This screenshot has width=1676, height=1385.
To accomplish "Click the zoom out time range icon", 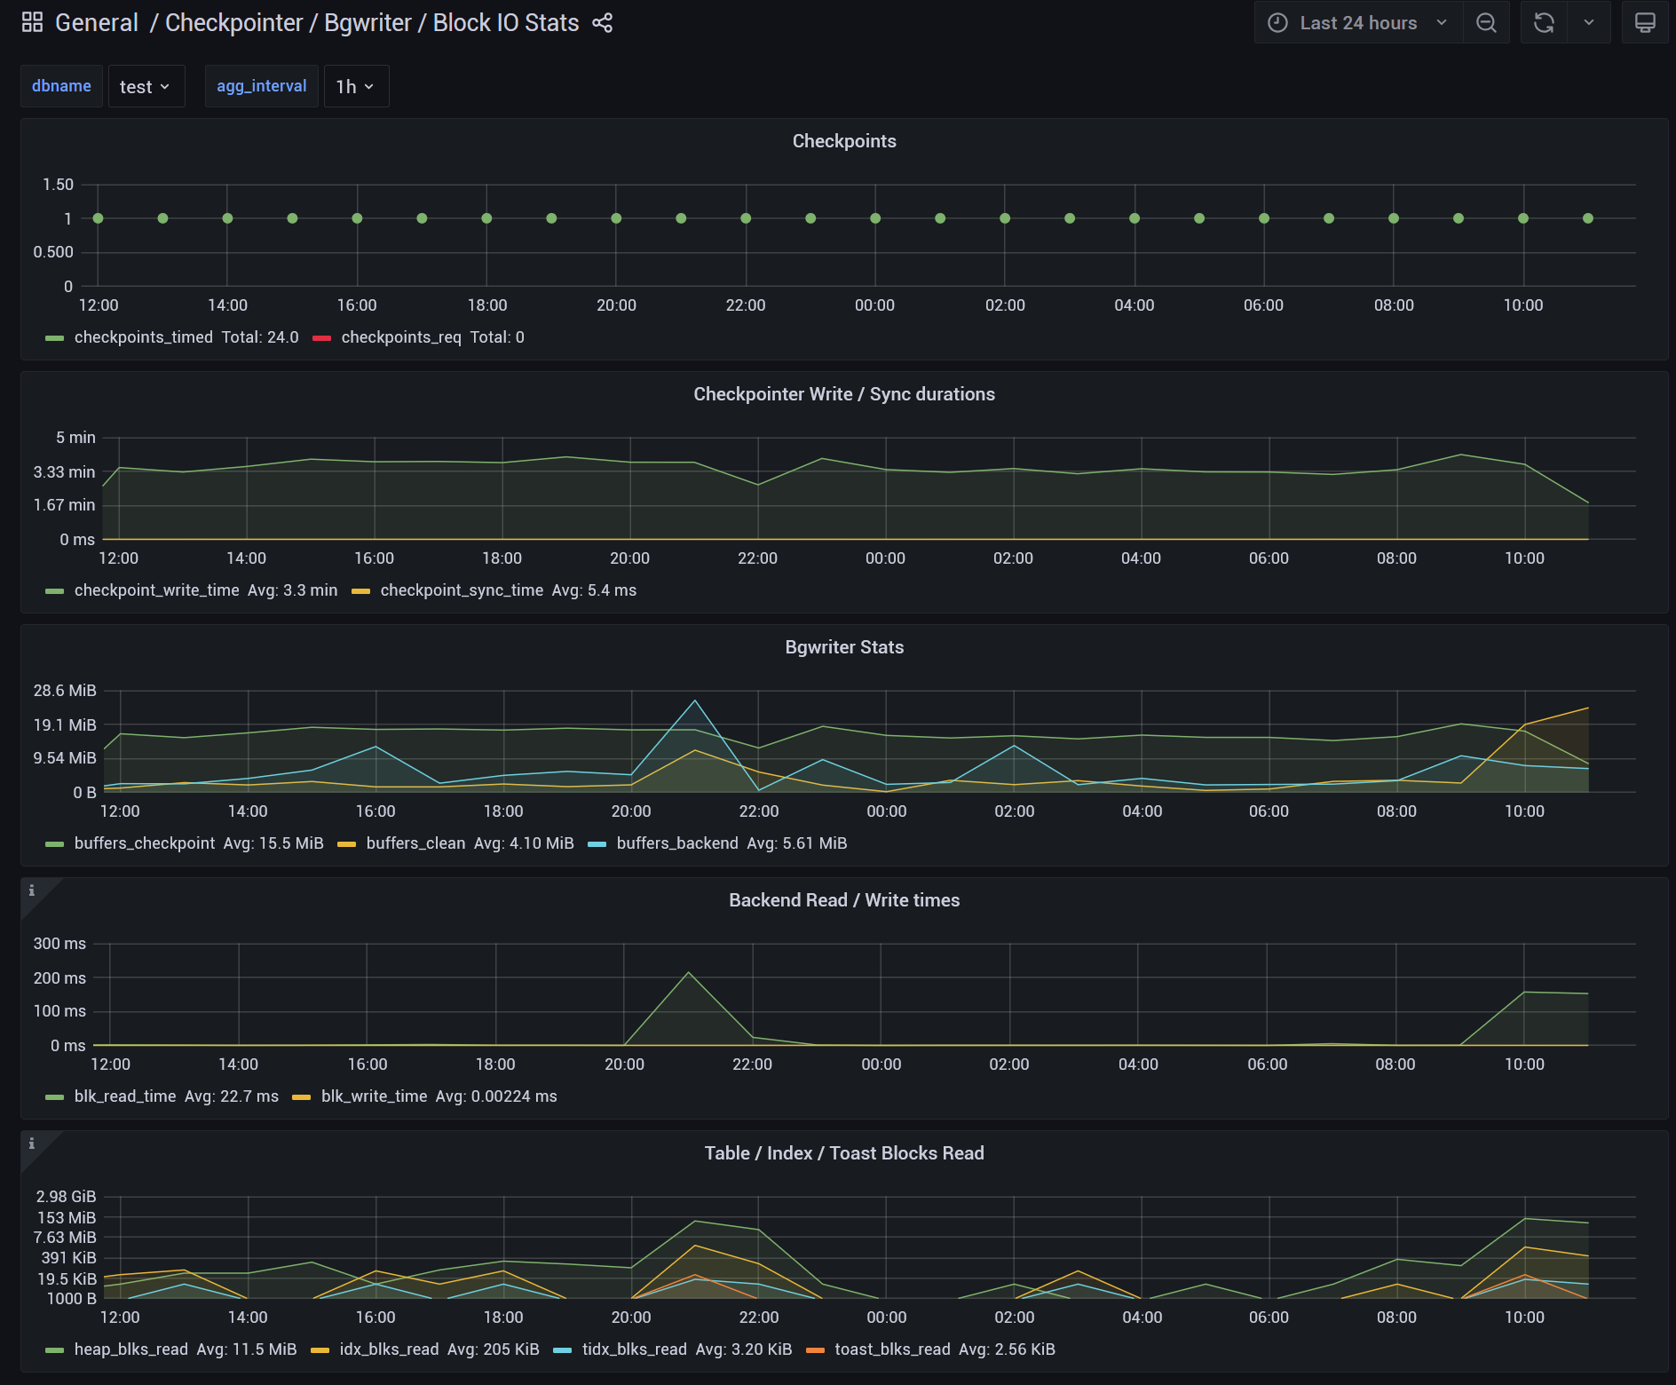I will [x=1486, y=23].
